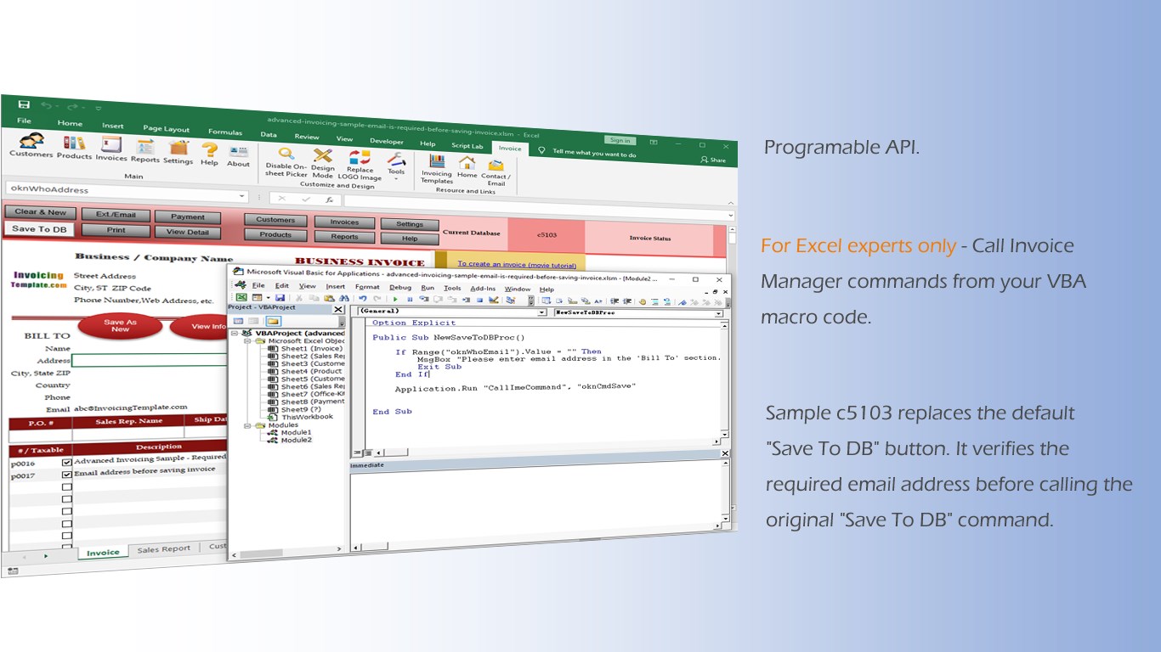The width and height of the screenshot is (1161, 652).
Task: Click the View Detail button
Action: (x=188, y=232)
